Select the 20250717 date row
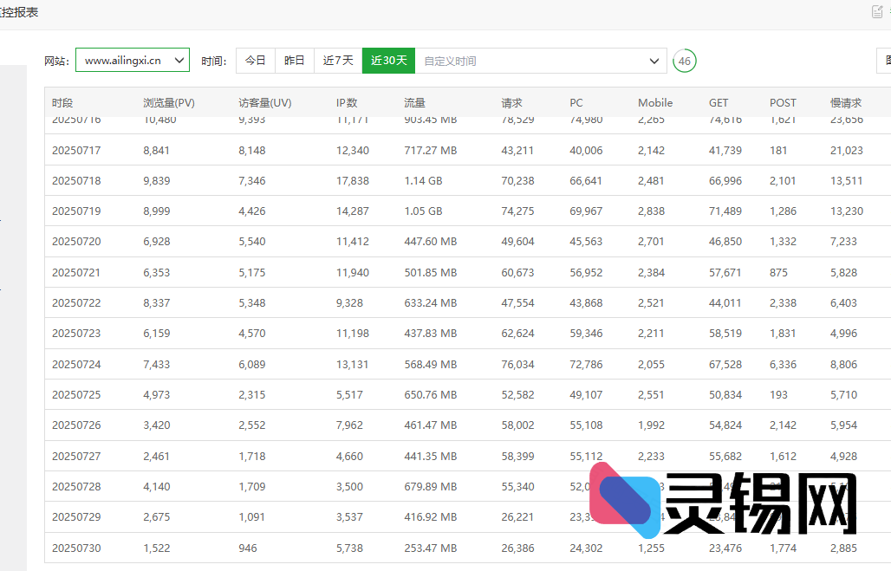Image resolution: width=891 pixels, height=571 pixels. (76, 151)
